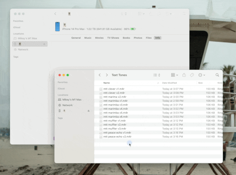Select the highlighted iPhone row in back sidebar
Screen dimensions: 236x175
coord(30,44)
